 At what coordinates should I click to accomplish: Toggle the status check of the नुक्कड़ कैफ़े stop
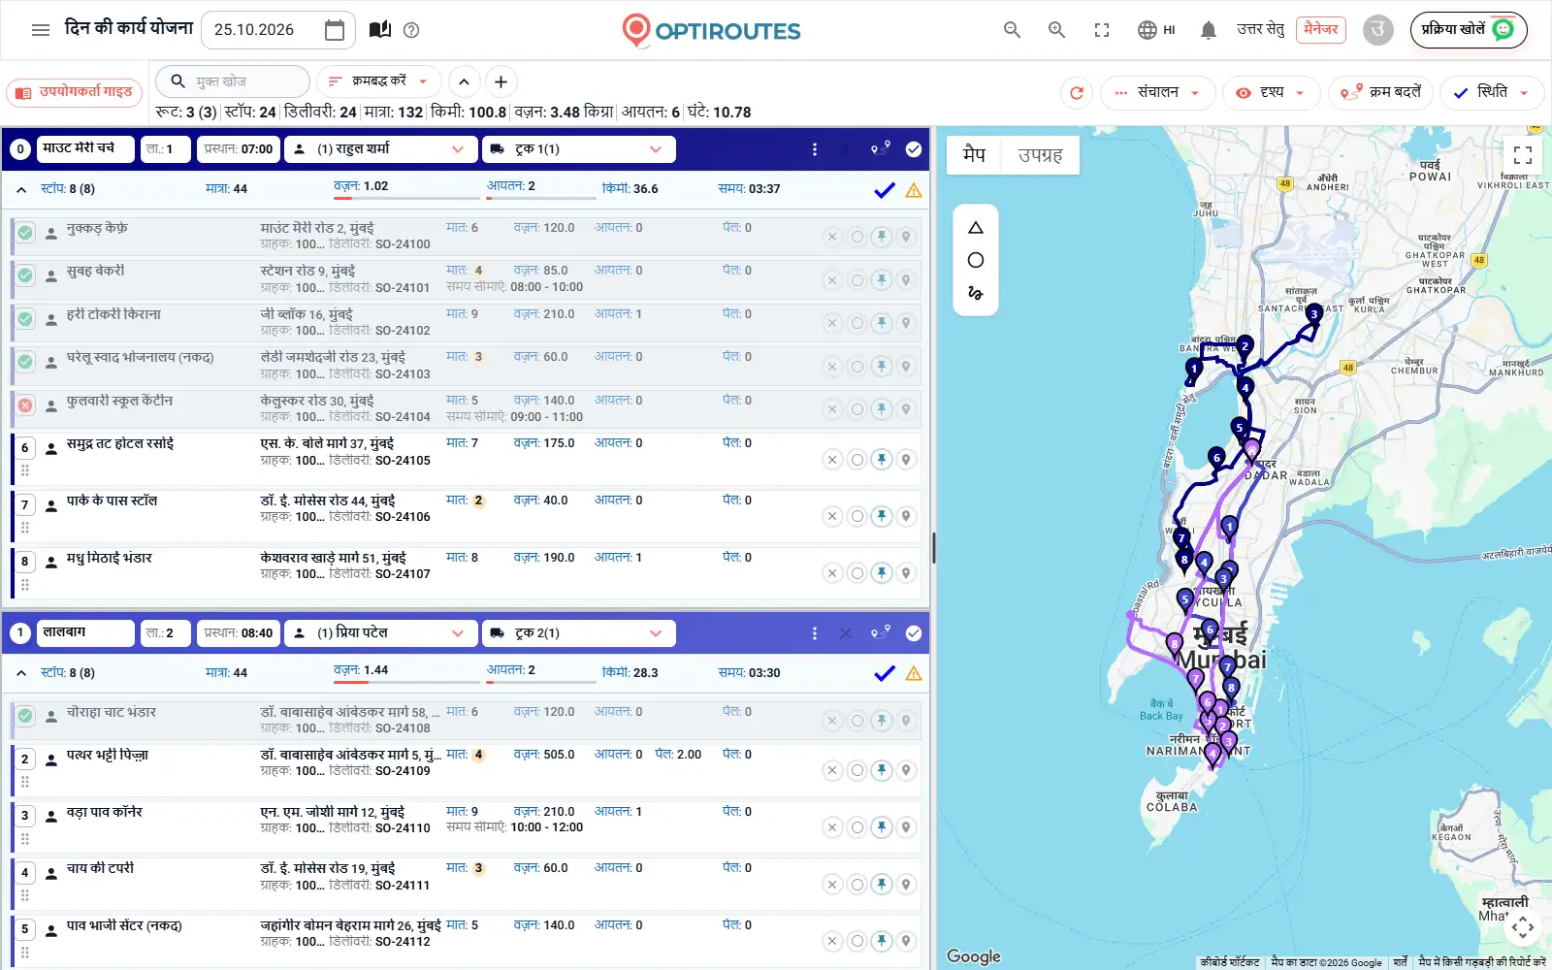click(25, 233)
